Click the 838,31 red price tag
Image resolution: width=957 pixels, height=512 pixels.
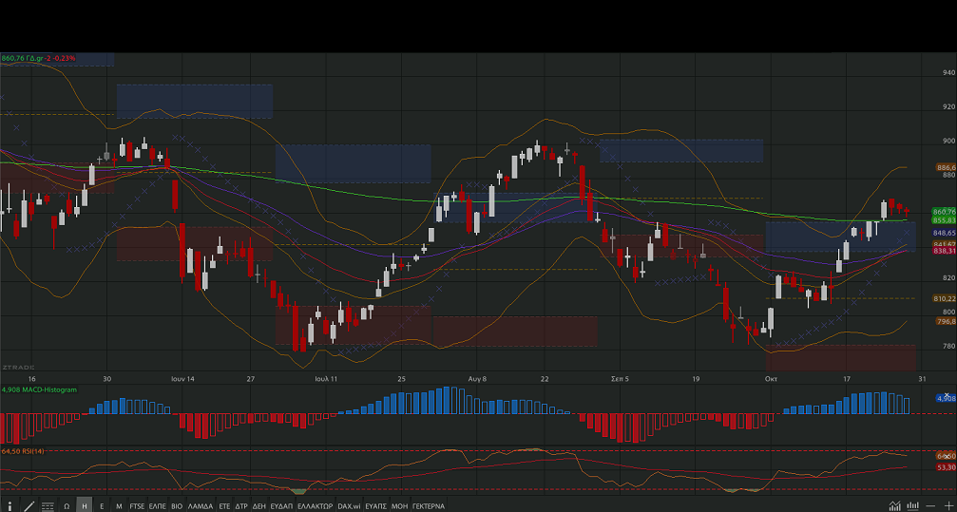(x=944, y=251)
